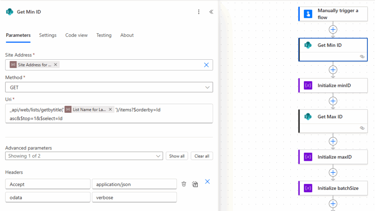Viewport: 375px width, 211px height.
Task: Click the Clear all button
Action: coord(202,156)
